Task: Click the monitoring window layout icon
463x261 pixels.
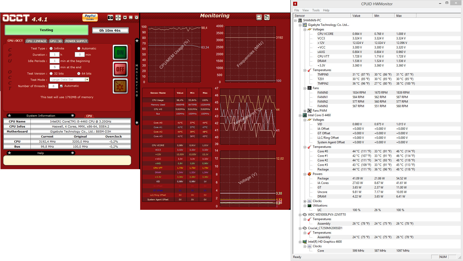Action: 267,17
